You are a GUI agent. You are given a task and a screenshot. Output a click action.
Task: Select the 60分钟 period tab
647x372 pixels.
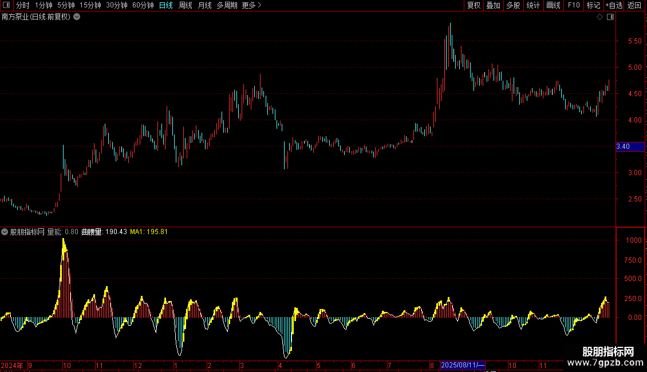143,5
